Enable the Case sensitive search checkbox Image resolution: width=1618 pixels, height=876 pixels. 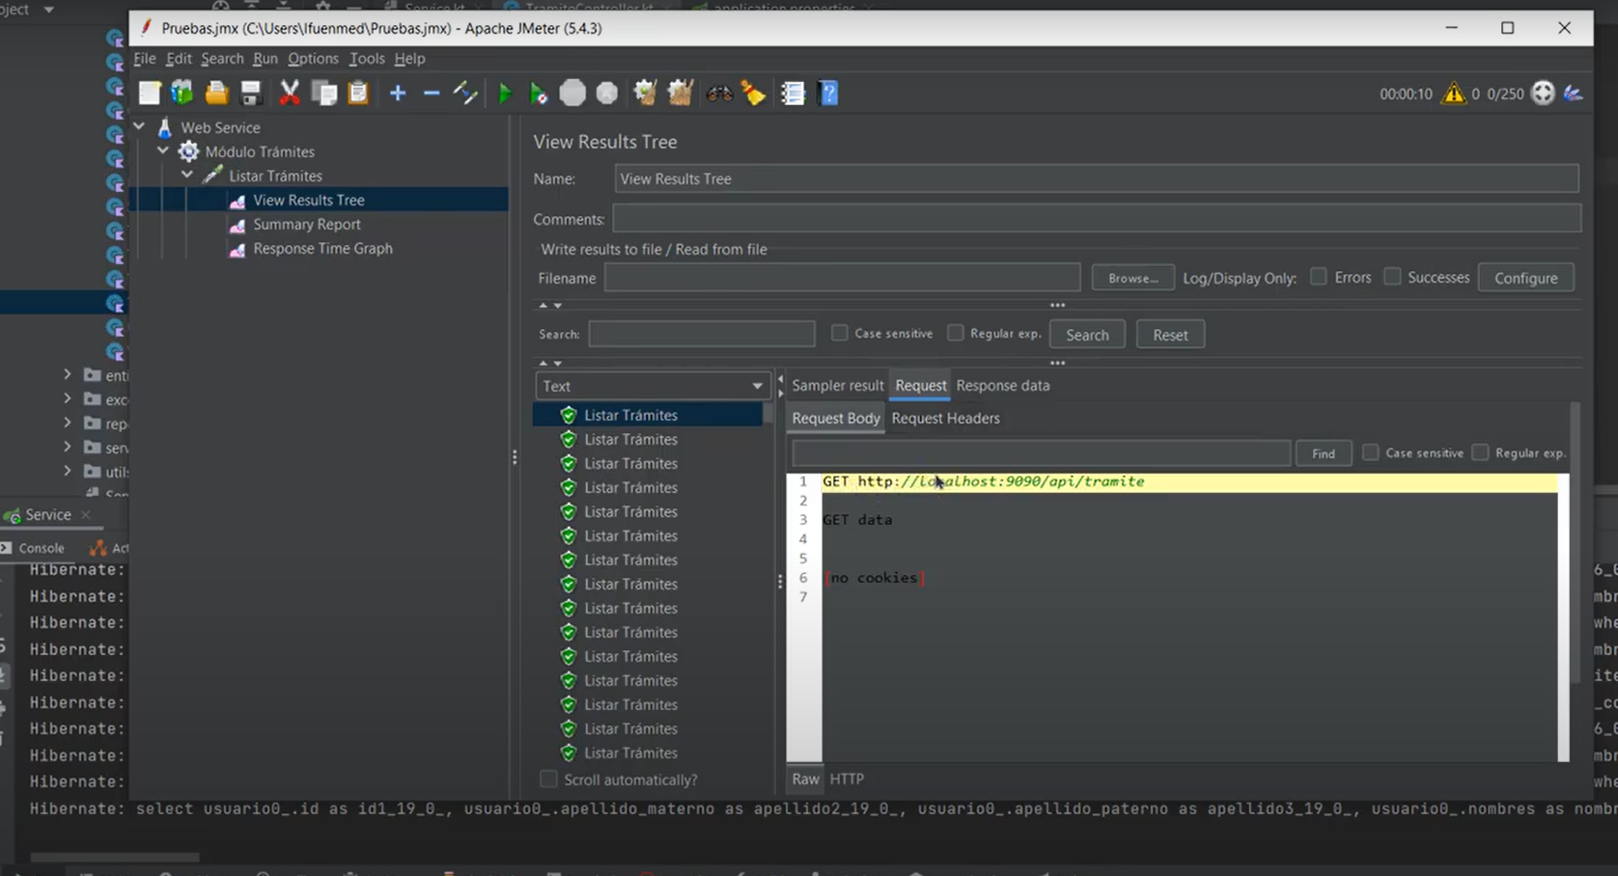pos(839,333)
